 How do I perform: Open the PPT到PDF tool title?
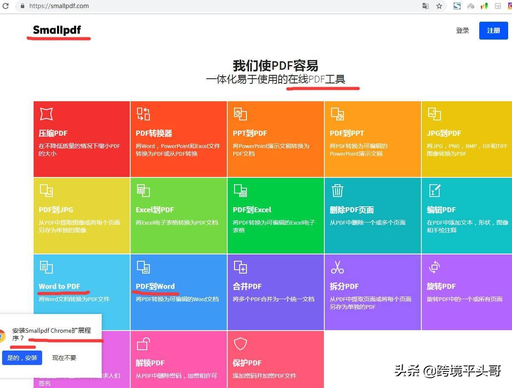click(250, 133)
